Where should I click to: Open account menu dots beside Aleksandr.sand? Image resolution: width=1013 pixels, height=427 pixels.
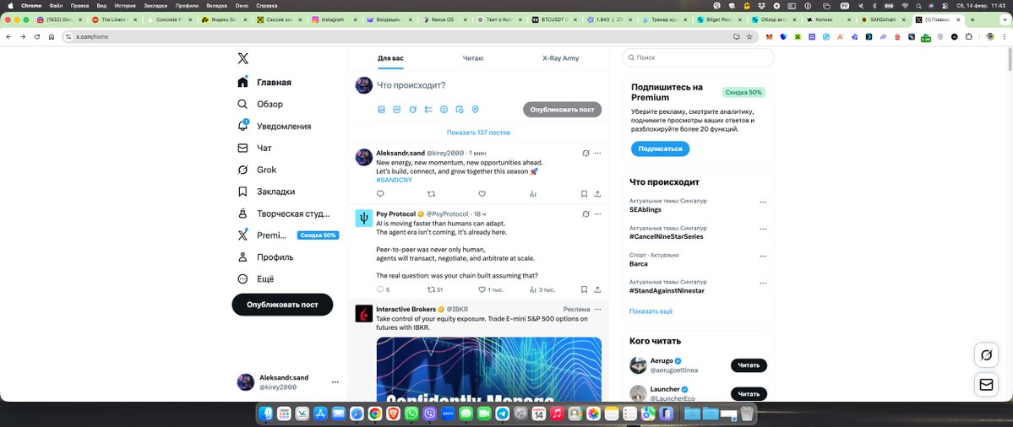[335, 381]
